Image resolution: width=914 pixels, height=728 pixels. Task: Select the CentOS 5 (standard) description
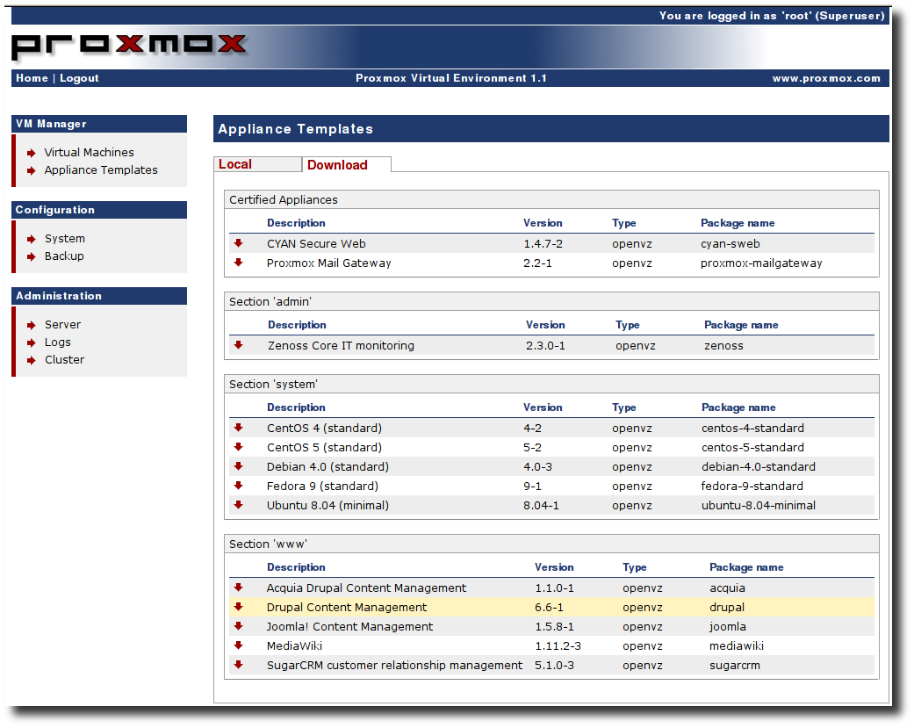coord(324,448)
